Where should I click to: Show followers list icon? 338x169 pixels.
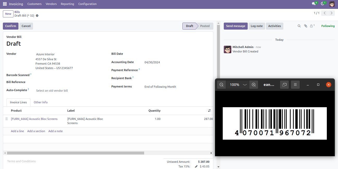point(312,26)
